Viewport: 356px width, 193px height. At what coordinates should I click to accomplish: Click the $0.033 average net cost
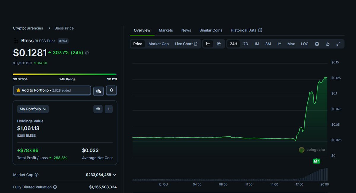click(x=90, y=150)
